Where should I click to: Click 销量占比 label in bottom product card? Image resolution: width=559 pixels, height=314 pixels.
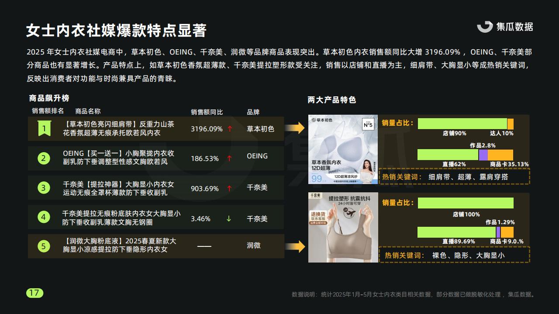click(x=398, y=203)
